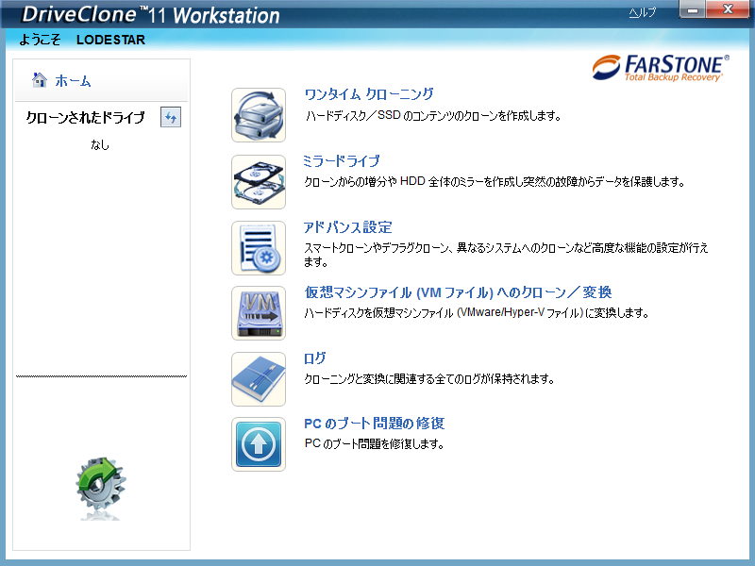Select the Mirror Drive icon
The image size is (755, 566).
[259, 182]
